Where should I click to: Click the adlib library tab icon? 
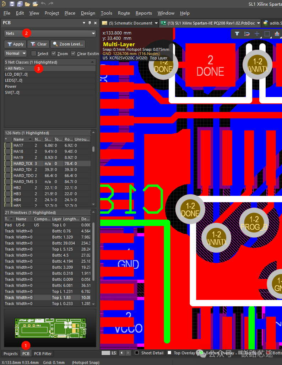(x=265, y=23)
